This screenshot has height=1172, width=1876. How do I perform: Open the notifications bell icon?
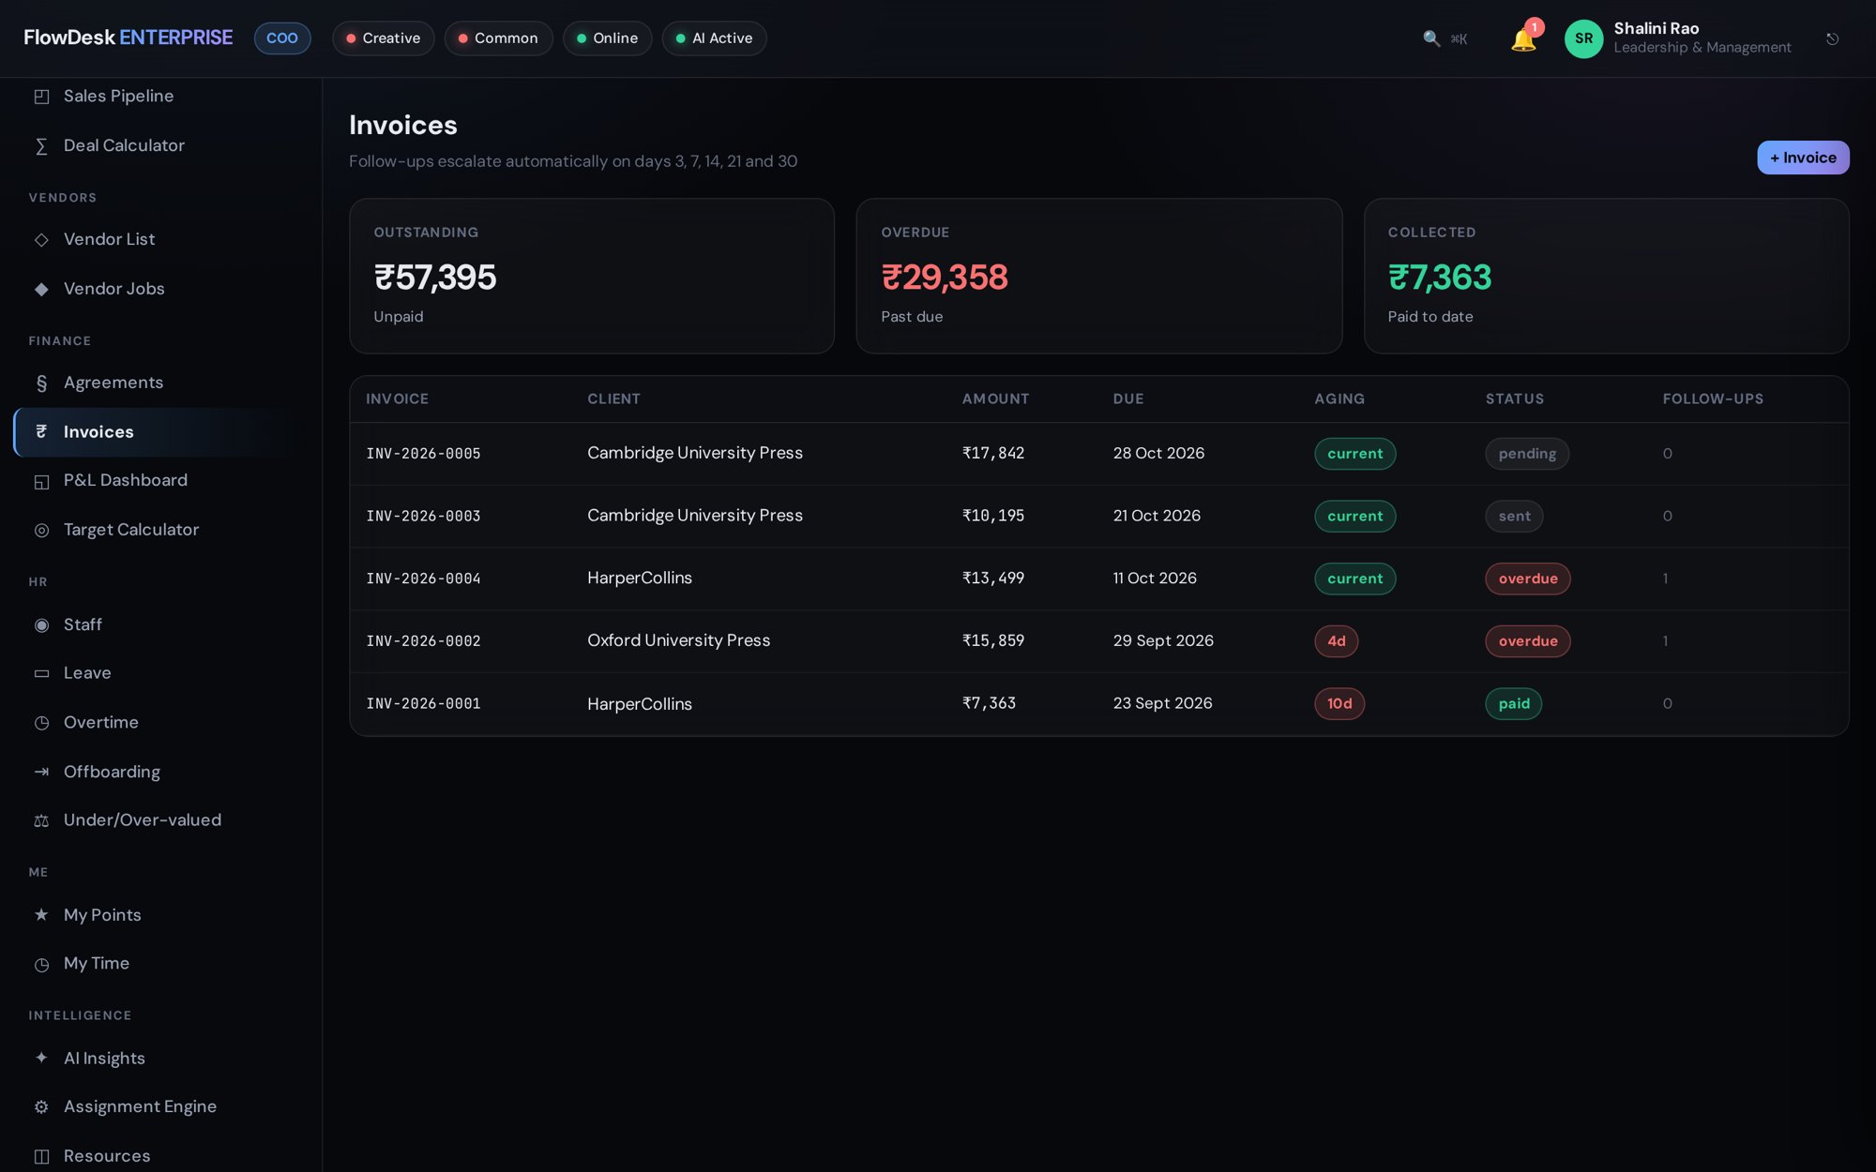tap(1523, 39)
